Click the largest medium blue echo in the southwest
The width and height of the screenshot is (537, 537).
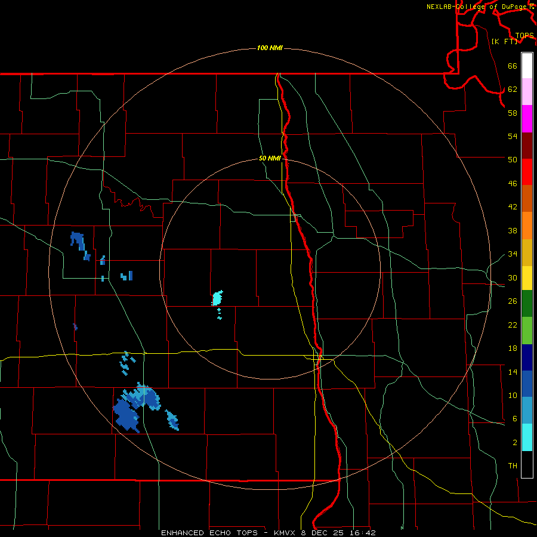126,415
